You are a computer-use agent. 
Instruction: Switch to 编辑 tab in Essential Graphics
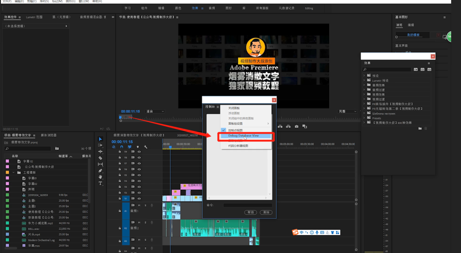(x=411, y=25)
